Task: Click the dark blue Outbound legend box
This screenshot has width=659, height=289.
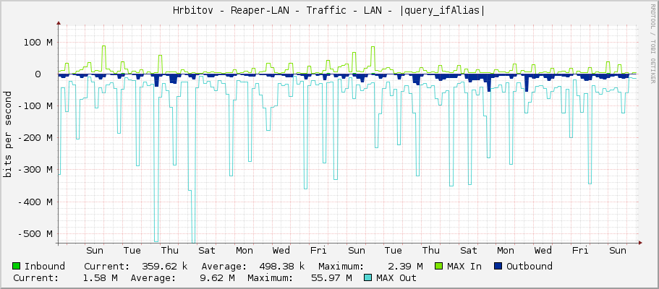Action: pos(498,266)
